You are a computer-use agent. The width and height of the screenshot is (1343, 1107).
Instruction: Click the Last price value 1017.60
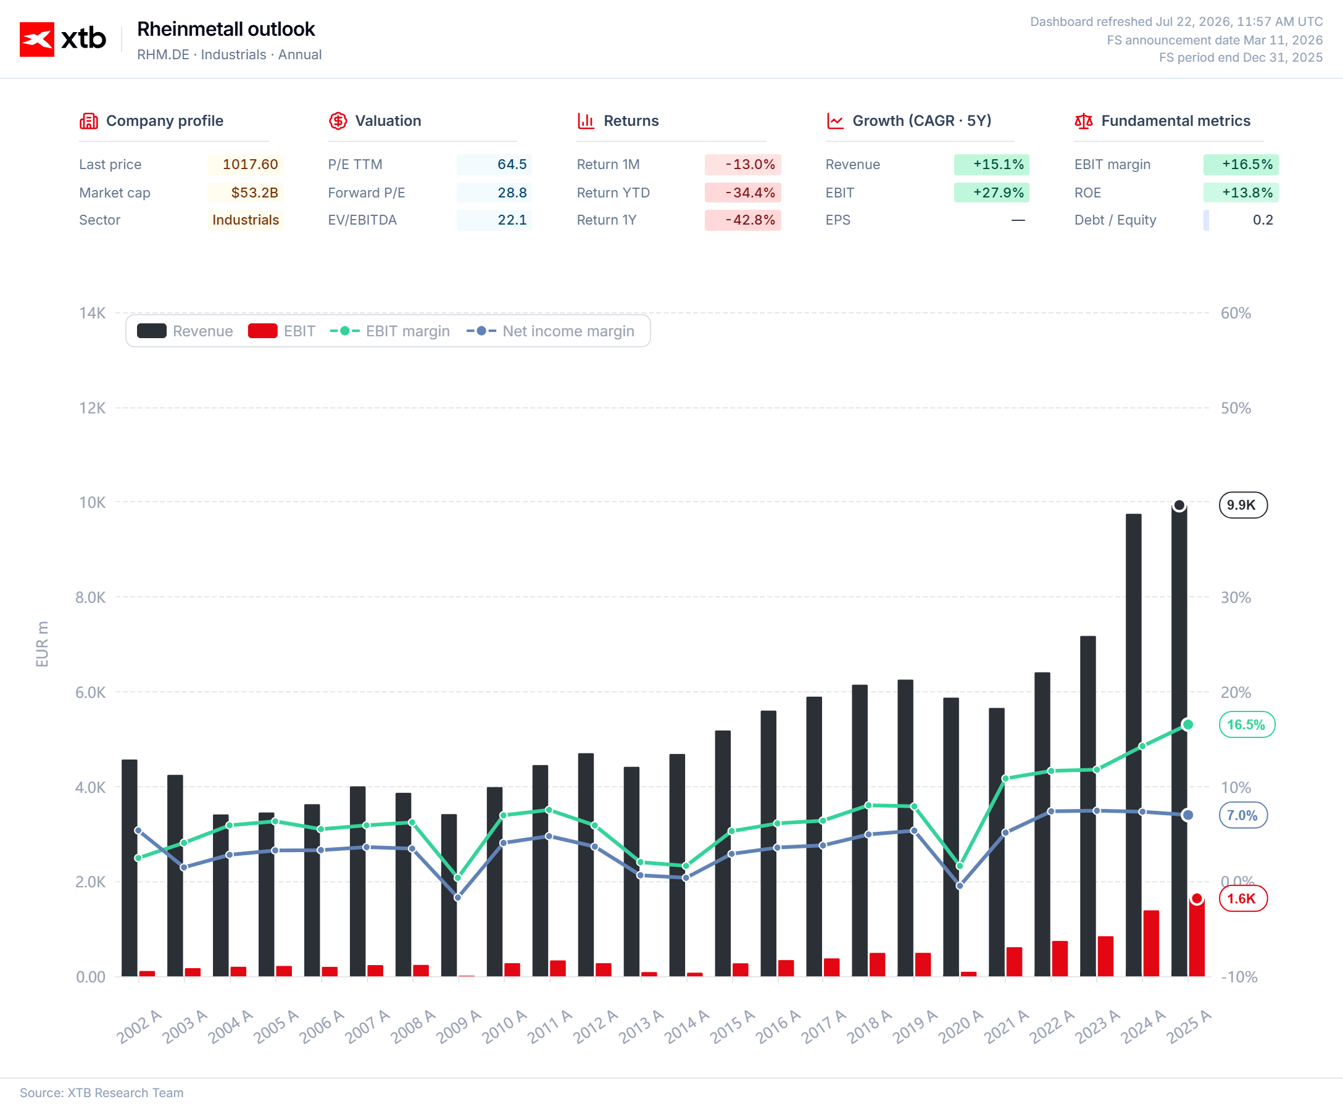[x=246, y=165]
